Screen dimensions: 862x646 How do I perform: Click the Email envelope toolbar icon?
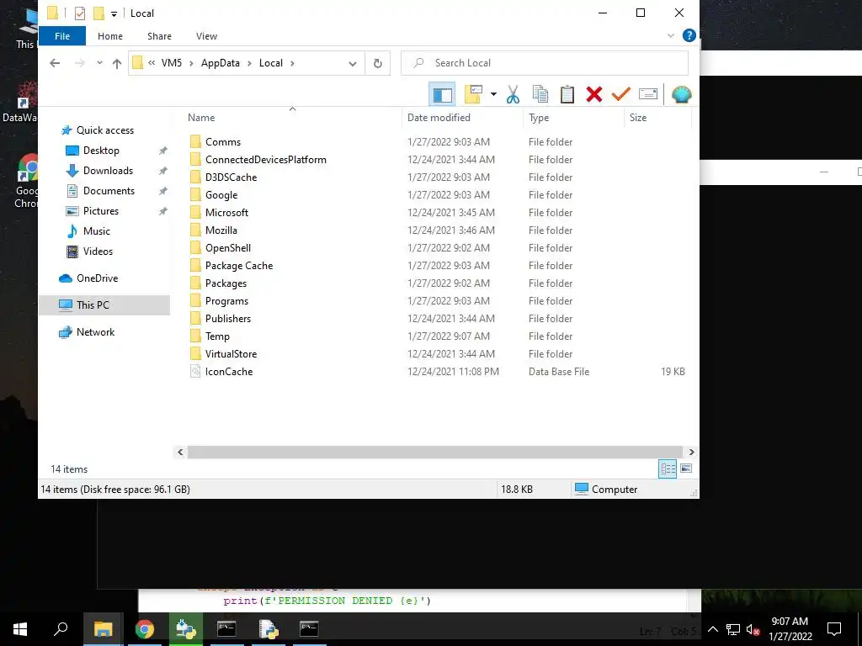pyautogui.click(x=648, y=94)
